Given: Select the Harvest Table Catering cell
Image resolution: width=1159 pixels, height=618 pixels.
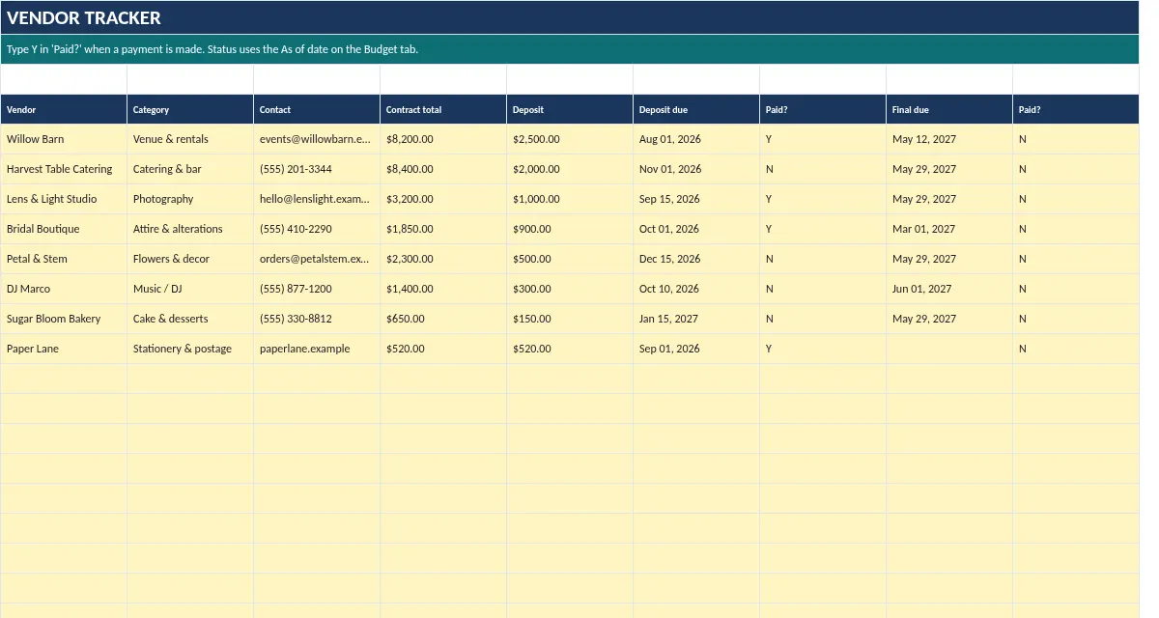Looking at the screenshot, I should pyautogui.click(x=64, y=169).
